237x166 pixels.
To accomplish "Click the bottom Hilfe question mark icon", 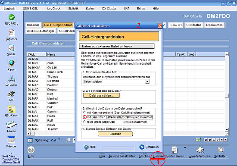I will [x=31, y=150].
